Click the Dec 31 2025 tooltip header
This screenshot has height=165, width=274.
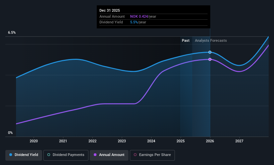click(x=109, y=10)
